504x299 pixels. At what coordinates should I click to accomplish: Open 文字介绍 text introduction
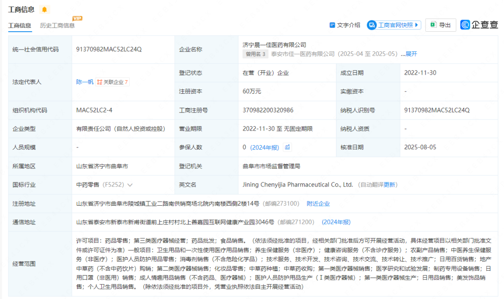(x=344, y=25)
